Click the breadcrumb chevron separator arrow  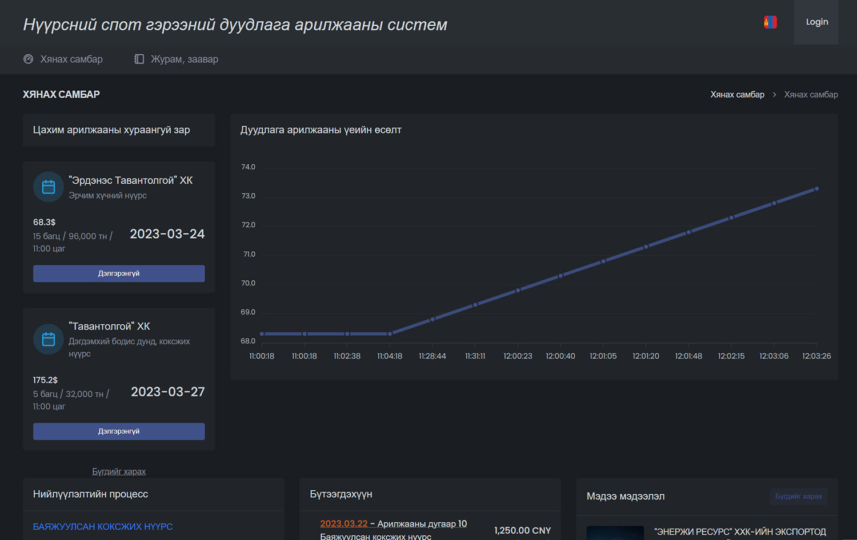(x=774, y=95)
